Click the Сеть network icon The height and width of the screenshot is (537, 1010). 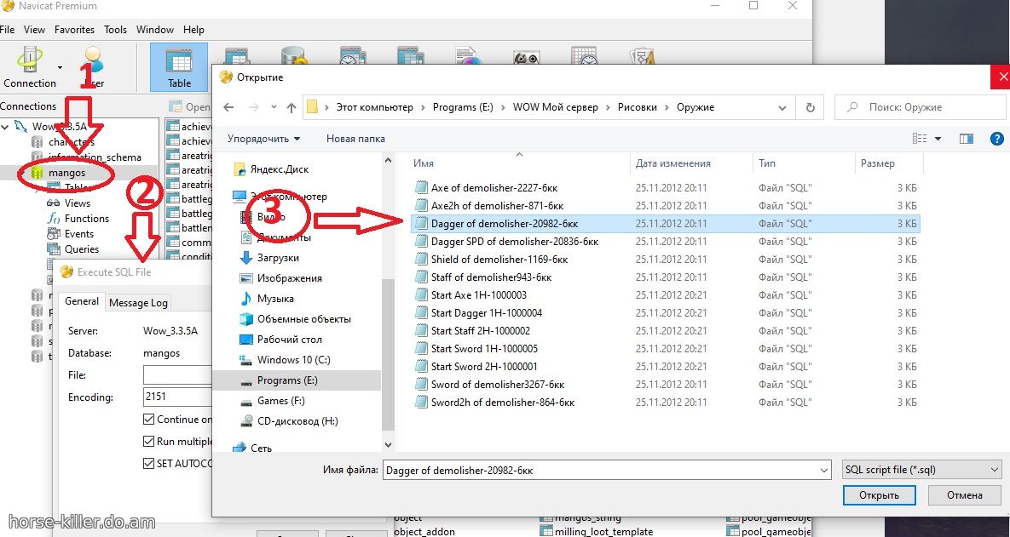click(x=240, y=448)
